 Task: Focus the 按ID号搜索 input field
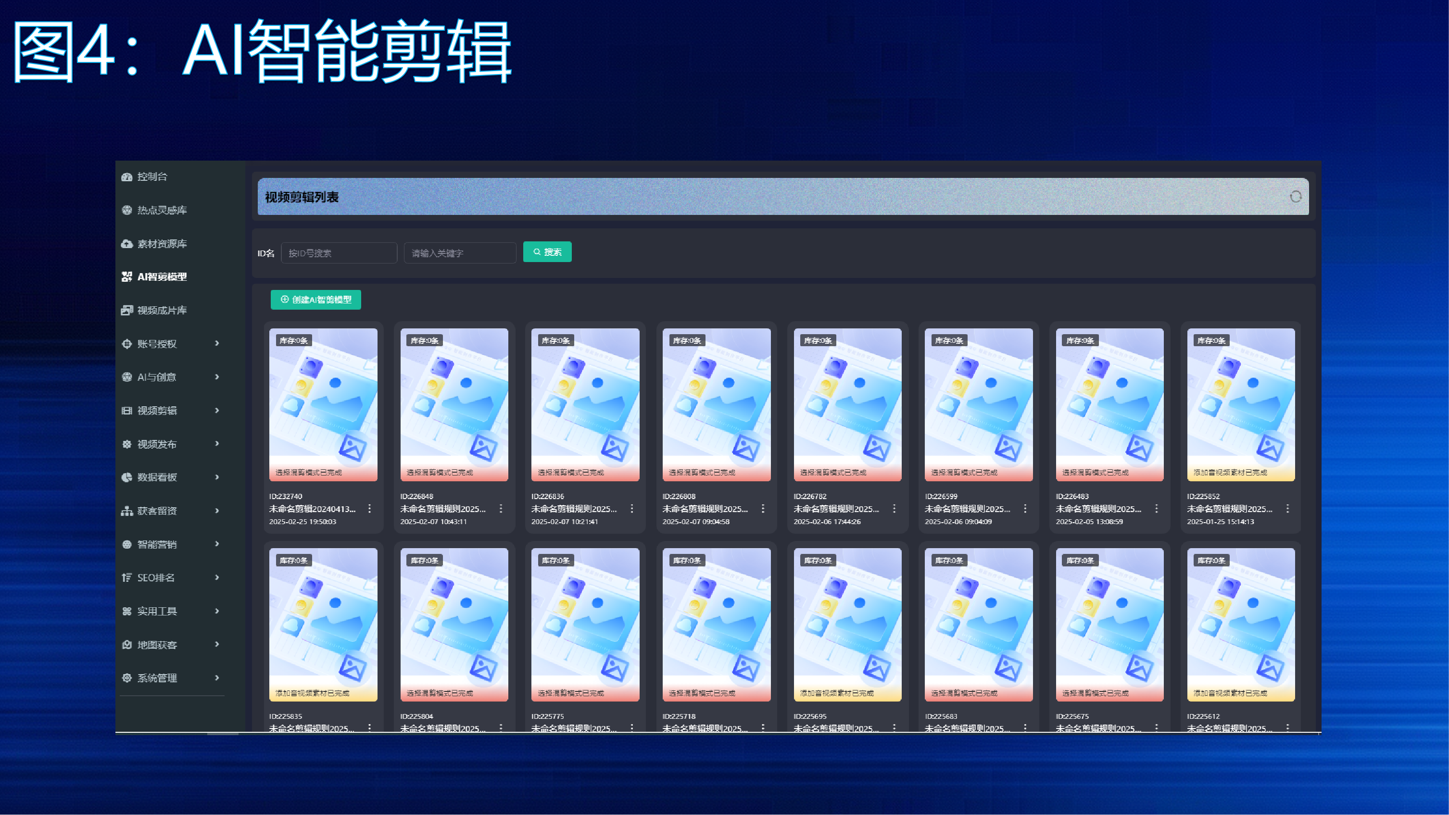[339, 253]
